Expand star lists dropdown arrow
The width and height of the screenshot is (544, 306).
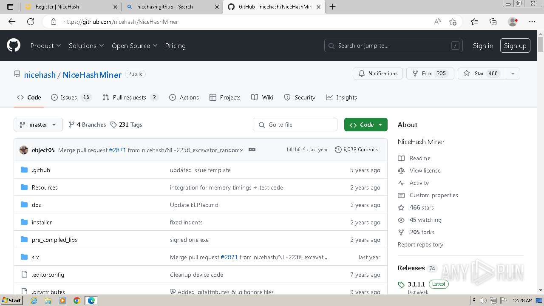point(513,74)
